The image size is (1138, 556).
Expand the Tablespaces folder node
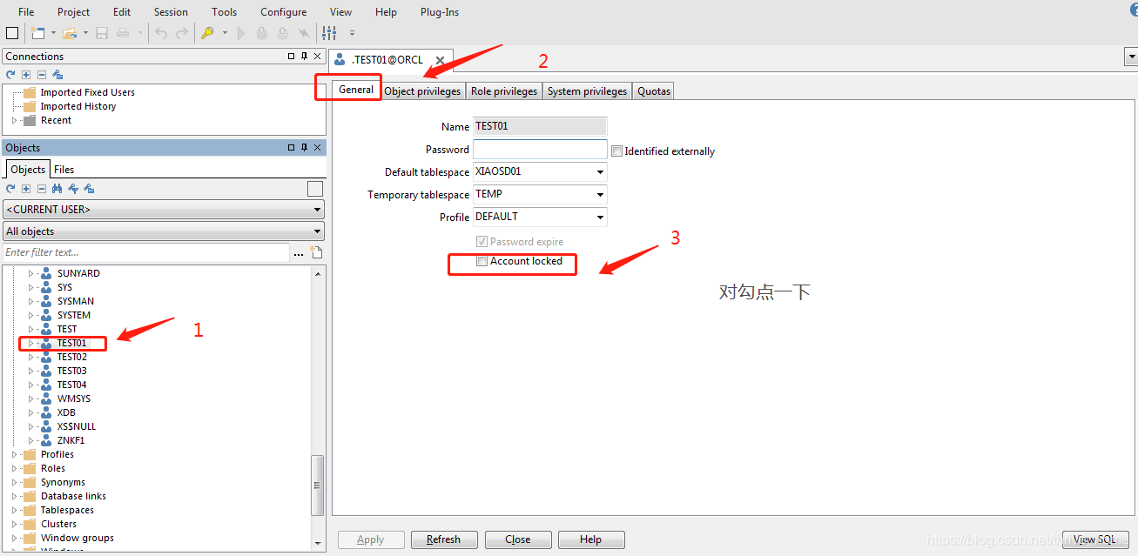click(x=14, y=510)
